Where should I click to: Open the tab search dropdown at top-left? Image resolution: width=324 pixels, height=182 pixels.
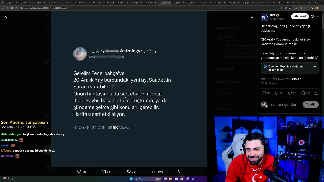point(3,3)
